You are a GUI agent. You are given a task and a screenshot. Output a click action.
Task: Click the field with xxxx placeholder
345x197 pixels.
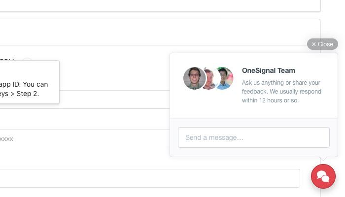[84, 139]
